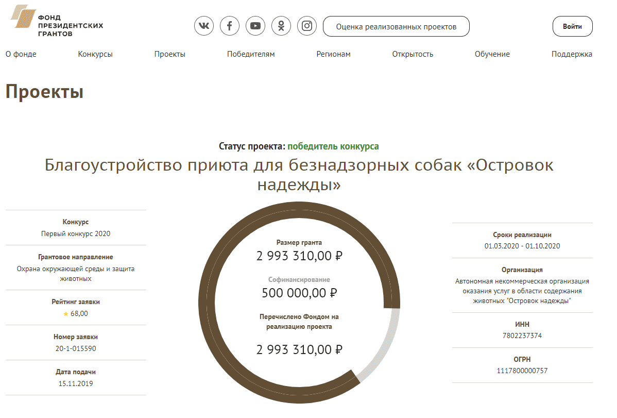Click the Войти button
The width and height of the screenshot is (617, 418).
click(x=572, y=26)
